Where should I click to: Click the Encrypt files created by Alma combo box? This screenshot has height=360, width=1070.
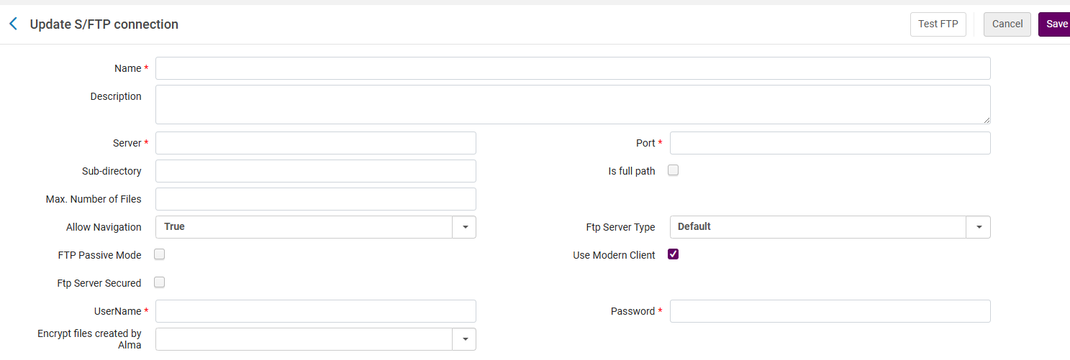tap(316, 339)
